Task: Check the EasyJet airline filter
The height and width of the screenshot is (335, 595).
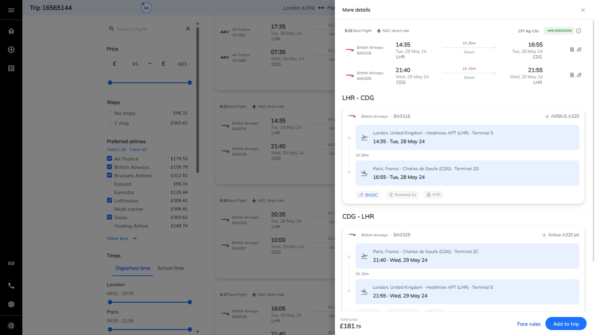Action: pyautogui.click(x=109, y=184)
